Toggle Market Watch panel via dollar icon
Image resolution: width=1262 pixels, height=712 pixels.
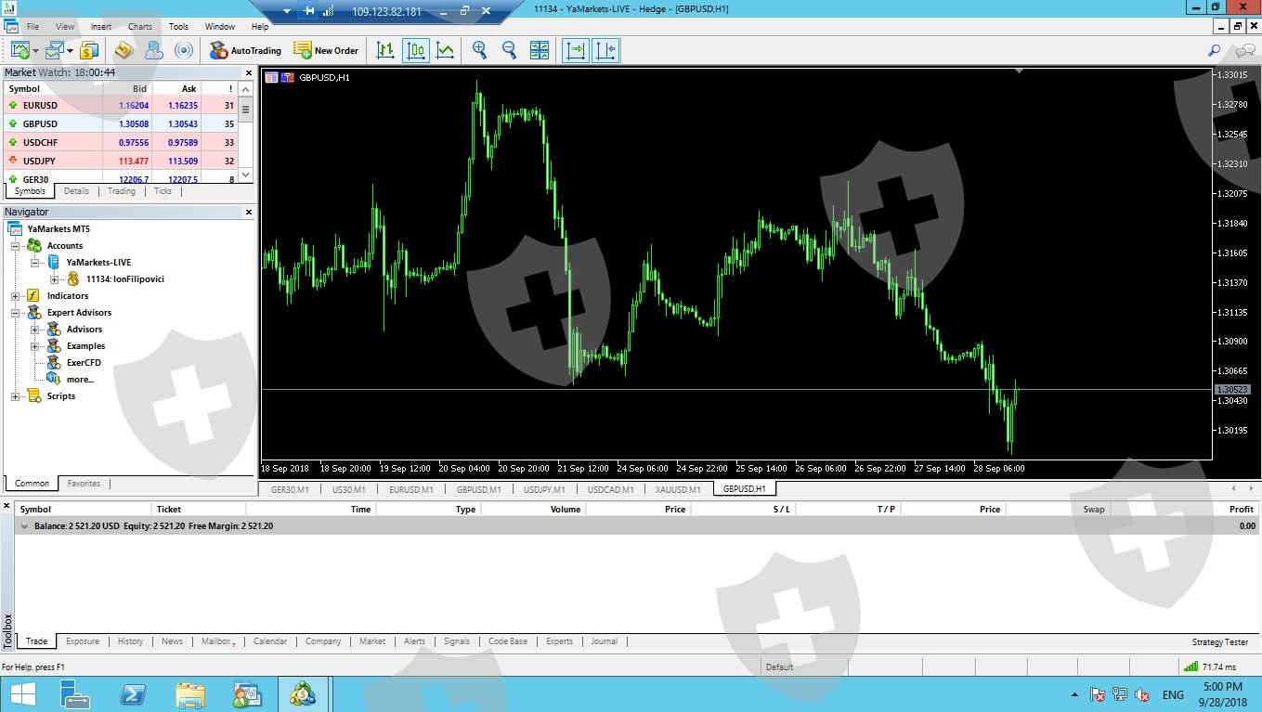(89, 50)
